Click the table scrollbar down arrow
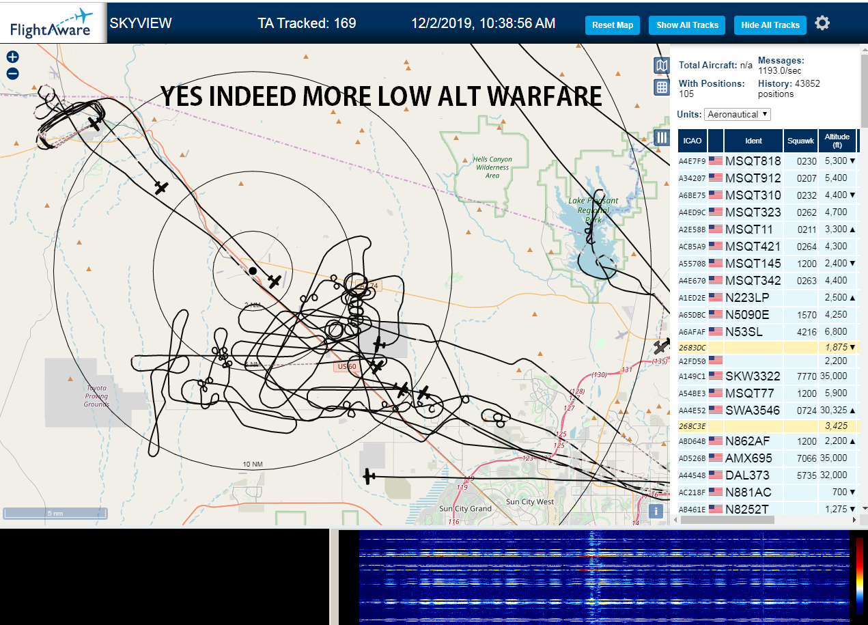The height and width of the screenshot is (625, 868). tap(863, 509)
